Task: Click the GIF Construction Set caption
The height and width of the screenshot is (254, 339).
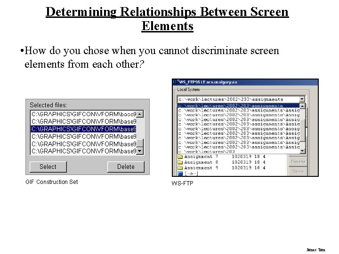Action: point(52,182)
